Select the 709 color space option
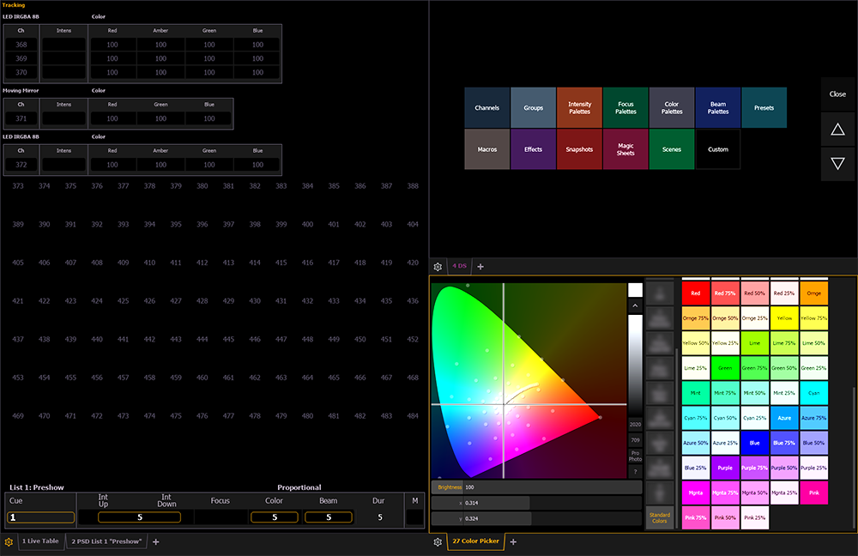 (635, 439)
